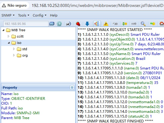Click the device IP address input field
Screen dimensions: 164x123
(x=26, y=24)
